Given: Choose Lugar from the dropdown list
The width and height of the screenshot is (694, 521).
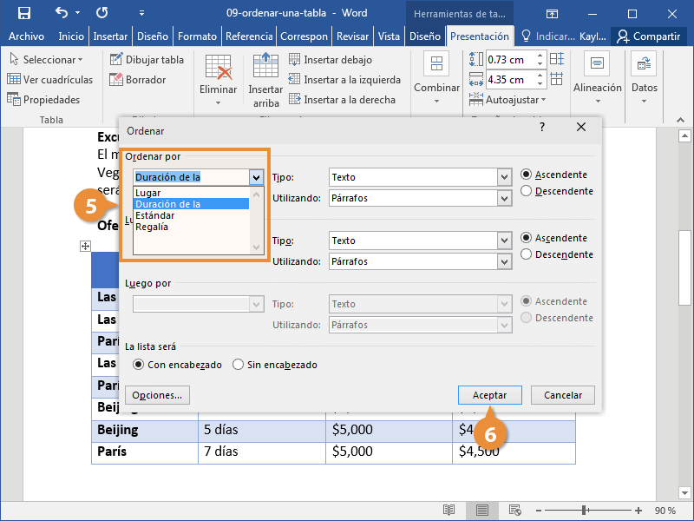Looking at the screenshot, I should point(148,193).
